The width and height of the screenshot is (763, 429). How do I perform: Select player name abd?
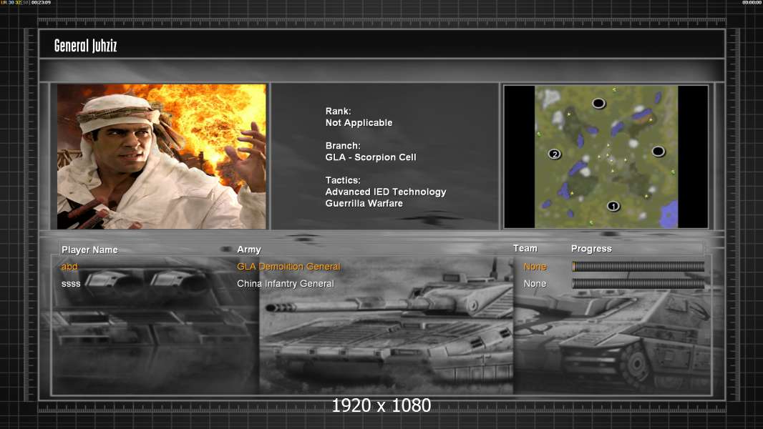click(x=69, y=266)
